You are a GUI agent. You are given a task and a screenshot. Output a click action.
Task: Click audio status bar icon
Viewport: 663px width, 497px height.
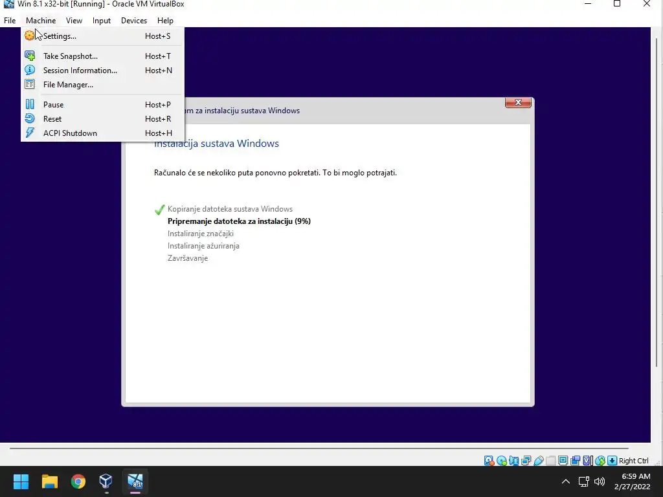click(x=513, y=461)
